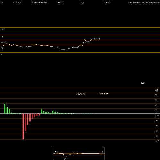Viewport: 160px width, 160px height.
Task: Click the -20 label on MR axis
Action: coord(156,121)
